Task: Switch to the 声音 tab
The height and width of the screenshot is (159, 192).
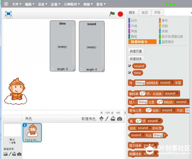Action: point(158,13)
